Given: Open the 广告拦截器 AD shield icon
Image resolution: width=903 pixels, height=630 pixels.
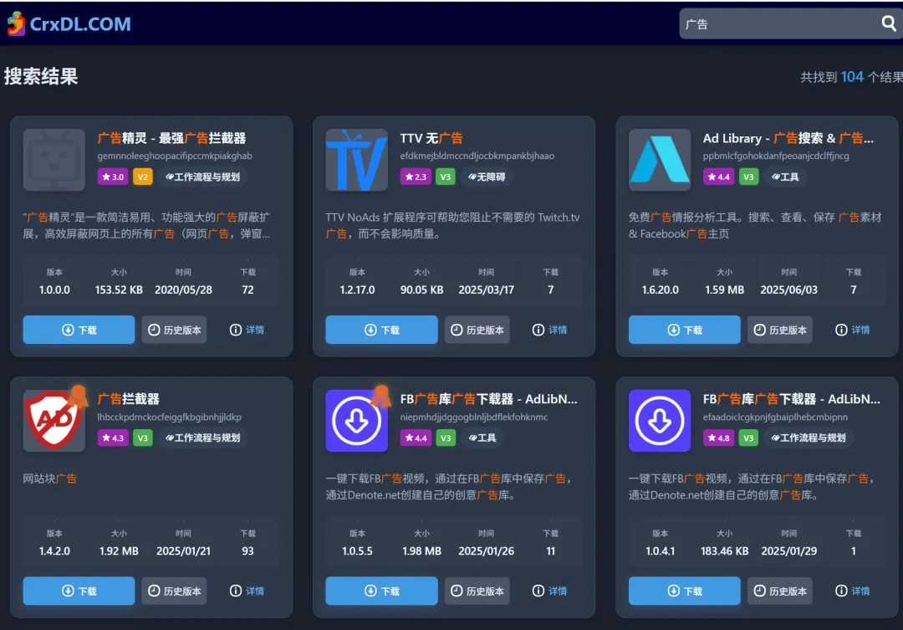Looking at the screenshot, I should [54, 420].
